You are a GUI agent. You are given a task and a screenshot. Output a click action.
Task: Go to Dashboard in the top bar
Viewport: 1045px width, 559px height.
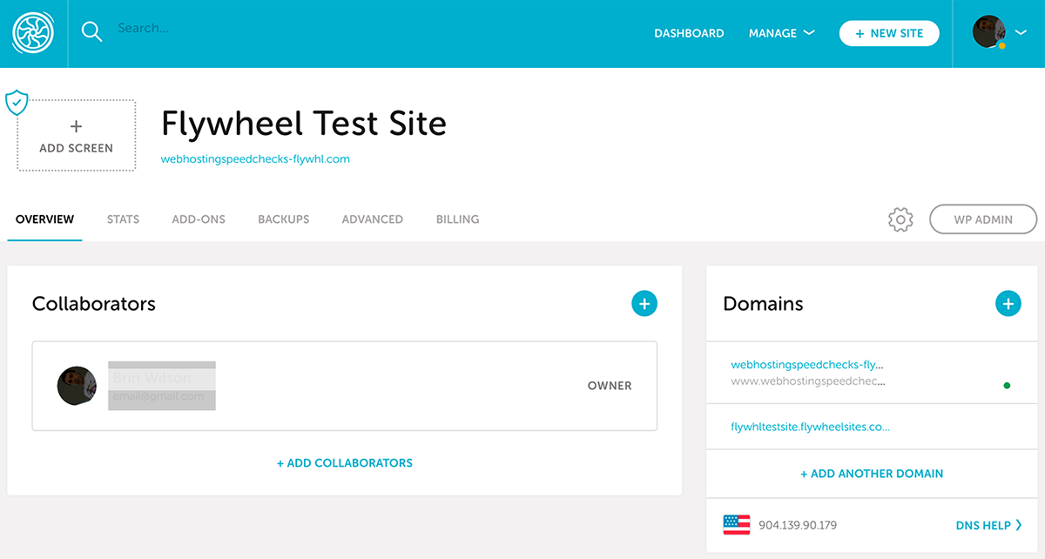pyautogui.click(x=689, y=32)
